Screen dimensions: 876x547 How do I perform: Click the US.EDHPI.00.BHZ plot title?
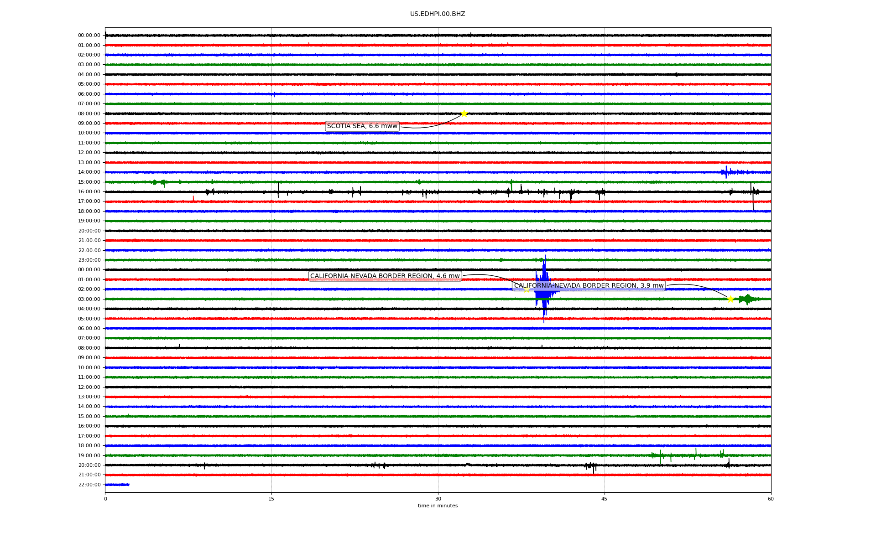click(x=438, y=14)
